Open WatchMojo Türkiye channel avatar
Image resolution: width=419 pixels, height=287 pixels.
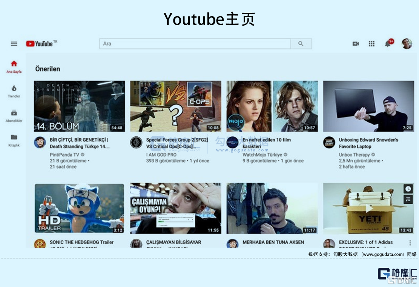232,143
